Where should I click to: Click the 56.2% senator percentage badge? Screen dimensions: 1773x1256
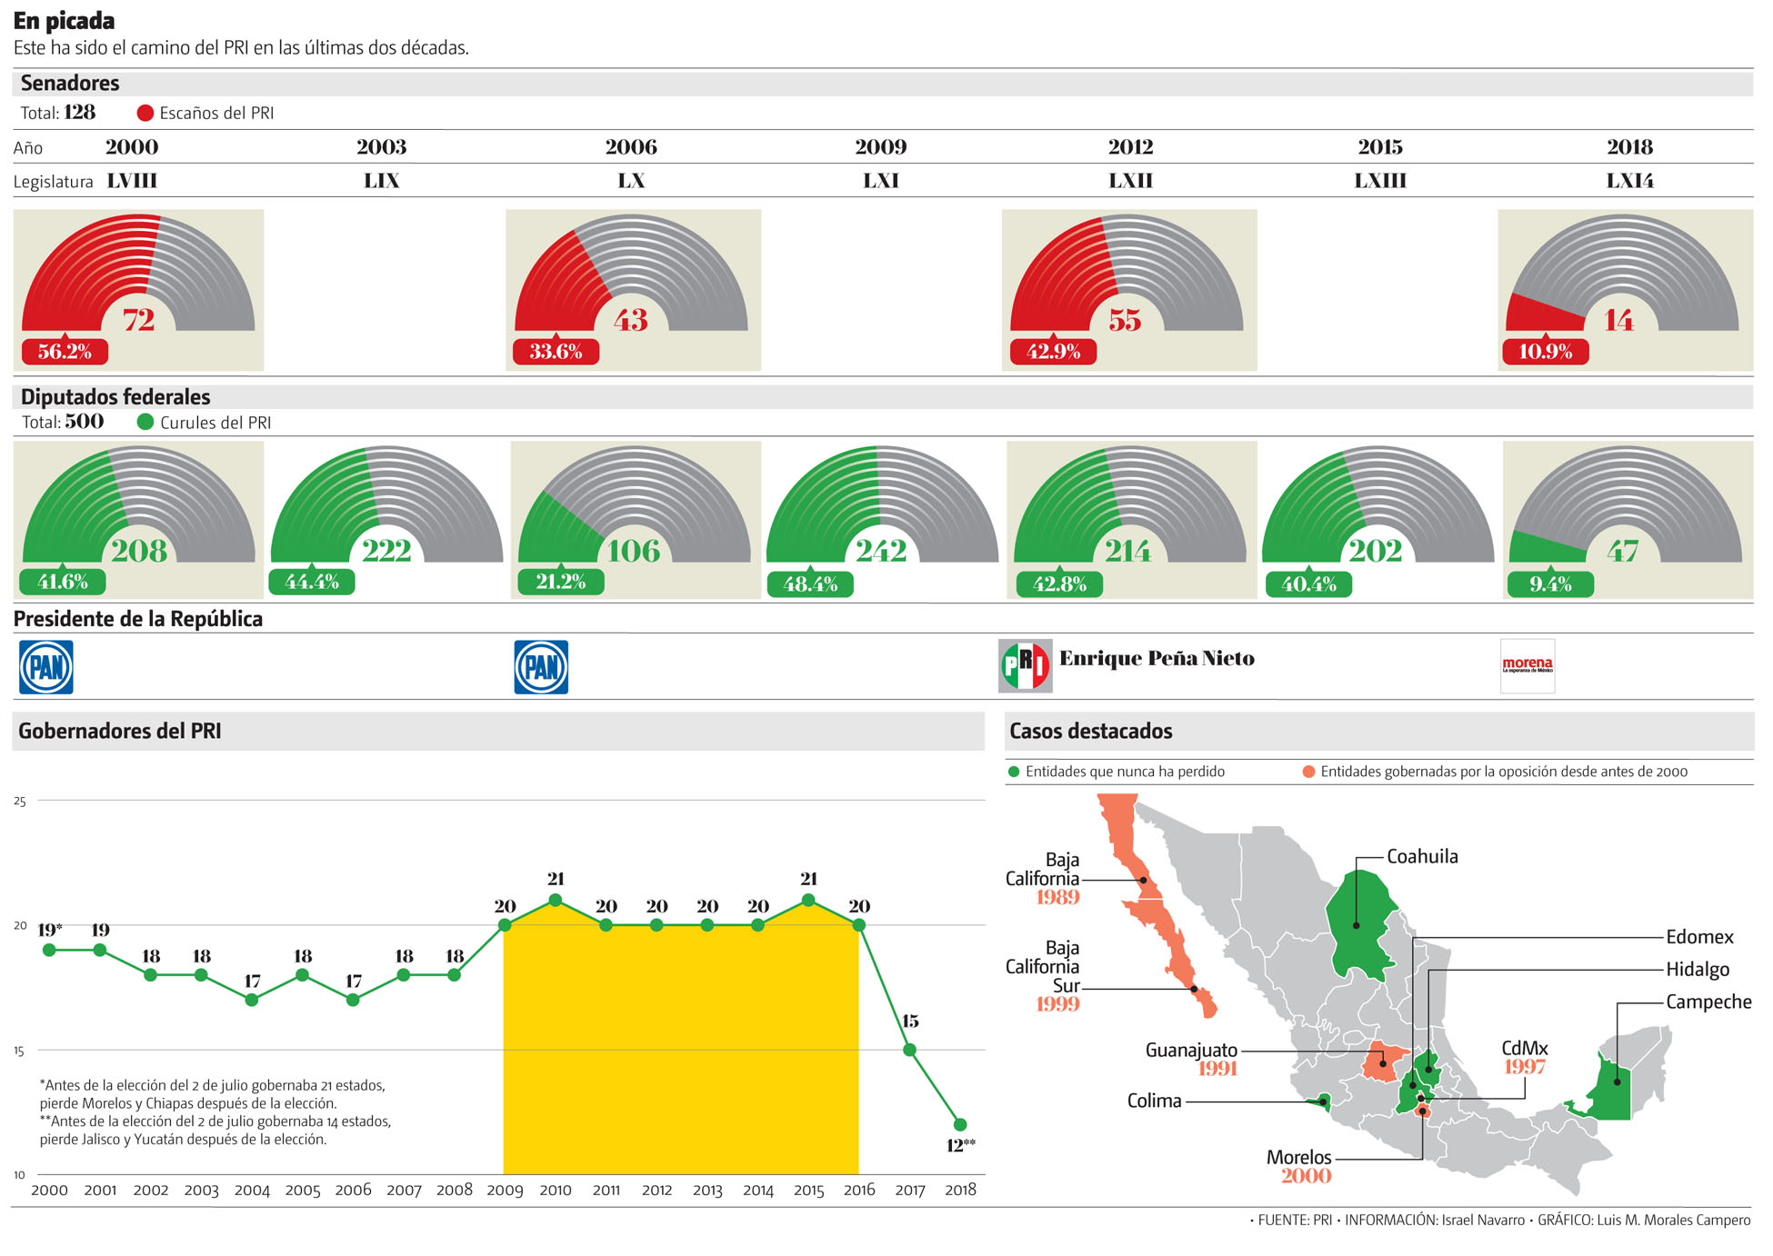click(65, 352)
